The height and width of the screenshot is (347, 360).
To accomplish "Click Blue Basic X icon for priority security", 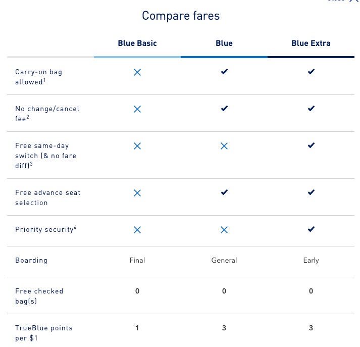I will pyautogui.click(x=137, y=230).
